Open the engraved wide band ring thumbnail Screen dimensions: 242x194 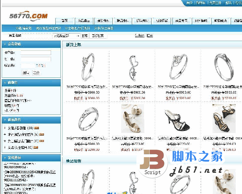88,119
